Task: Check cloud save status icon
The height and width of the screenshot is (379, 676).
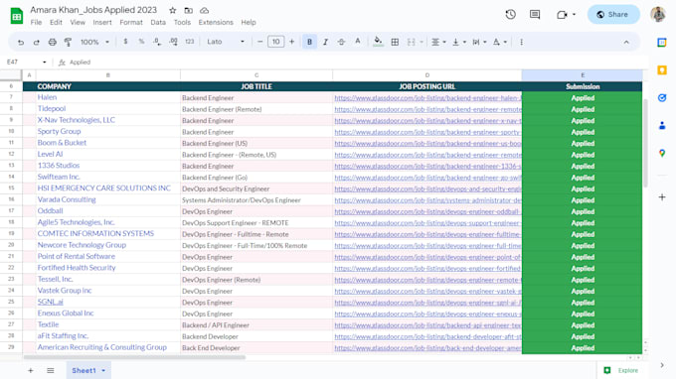Action: (x=205, y=10)
